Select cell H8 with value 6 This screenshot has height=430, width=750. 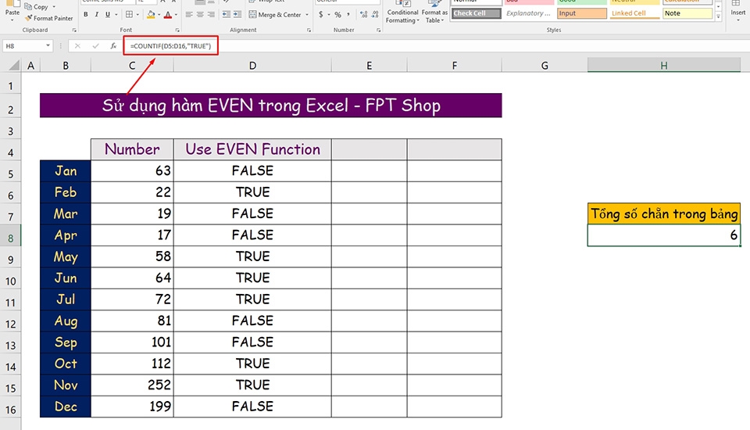(664, 235)
